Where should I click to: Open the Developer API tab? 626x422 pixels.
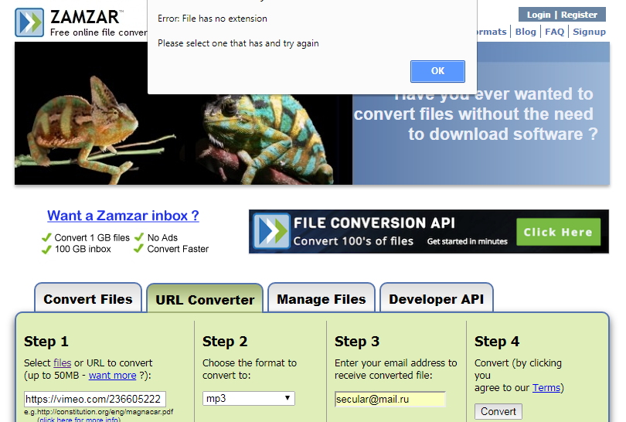pos(437,299)
